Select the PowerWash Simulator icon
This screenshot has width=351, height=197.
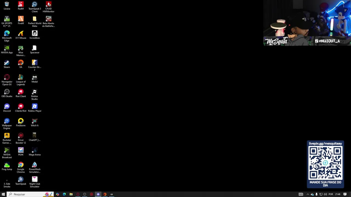click(35, 167)
